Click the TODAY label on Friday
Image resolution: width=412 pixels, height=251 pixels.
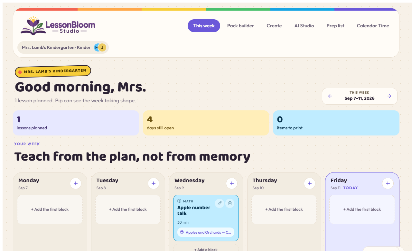351,188
